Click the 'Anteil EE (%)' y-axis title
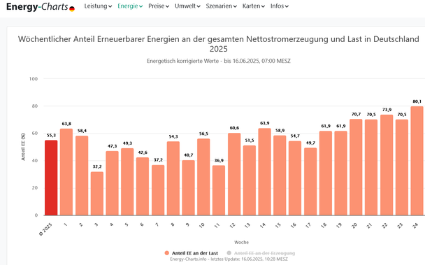 click(23, 147)
